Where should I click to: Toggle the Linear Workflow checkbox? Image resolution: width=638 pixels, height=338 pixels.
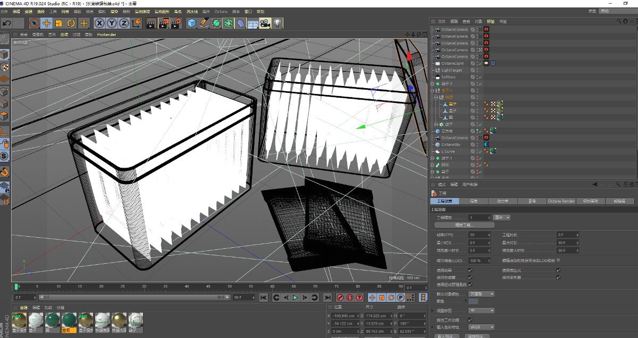click(x=470, y=320)
